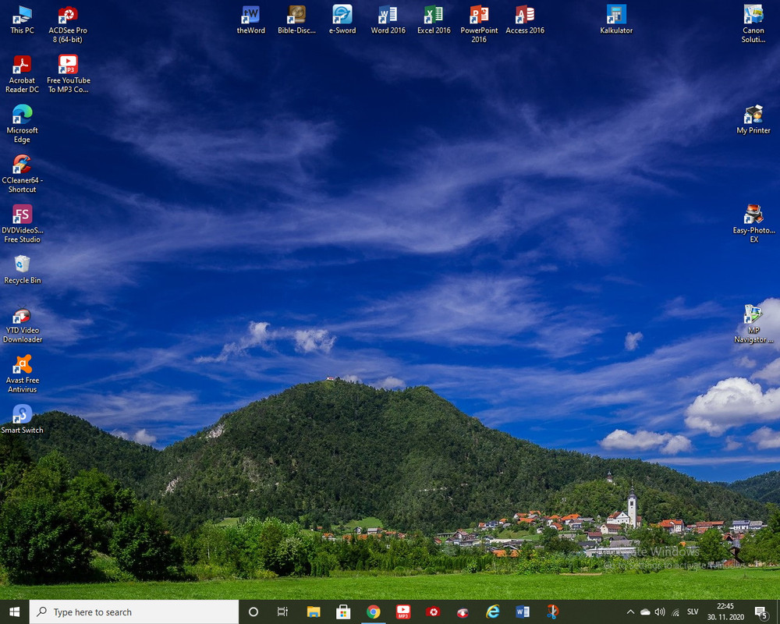The height and width of the screenshot is (624, 780).
Task: Show hidden system tray icons
Action: pyautogui.click(x=630, y=612)
